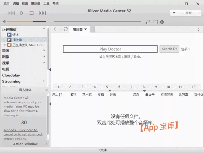The height and width of the screenshot is (153, 204).
Task: Toggle shuffle mode icon
Action: (x=155, y=22)
